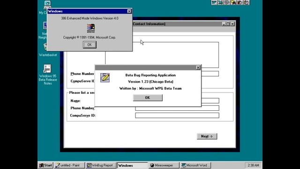Click the 'Please list a sec…' group label
The image size is (300, 169).
tap(82, 92)
